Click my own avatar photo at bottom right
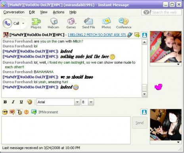 click(x=166, y=125)
